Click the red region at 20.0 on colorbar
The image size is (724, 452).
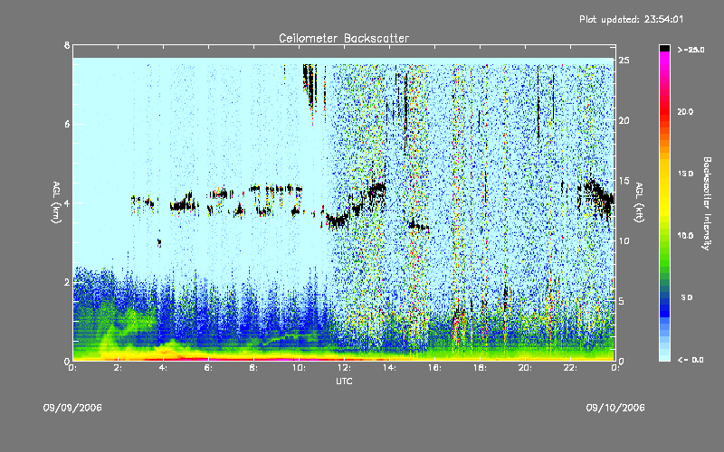tap(664, 111)
